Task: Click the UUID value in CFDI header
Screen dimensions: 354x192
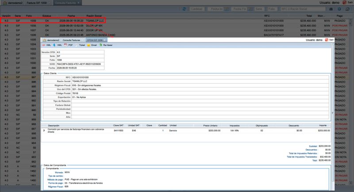Action: [79, 64]
